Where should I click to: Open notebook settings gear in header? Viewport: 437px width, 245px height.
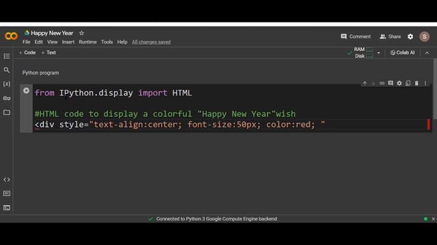point(410,36)
